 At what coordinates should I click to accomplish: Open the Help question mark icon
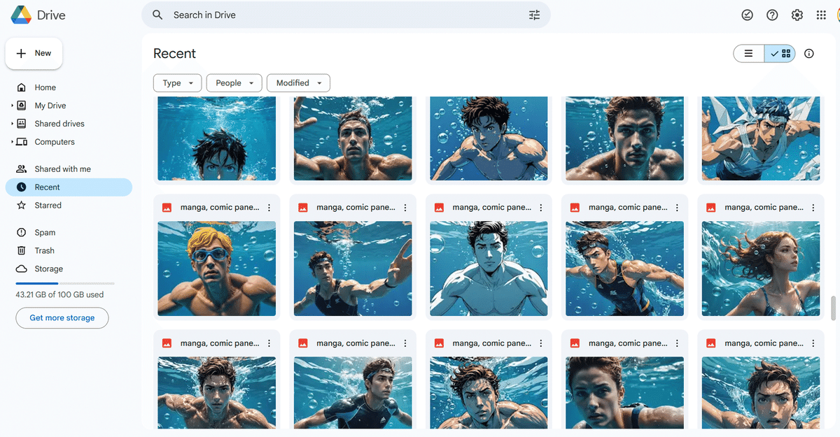(772, 15)
